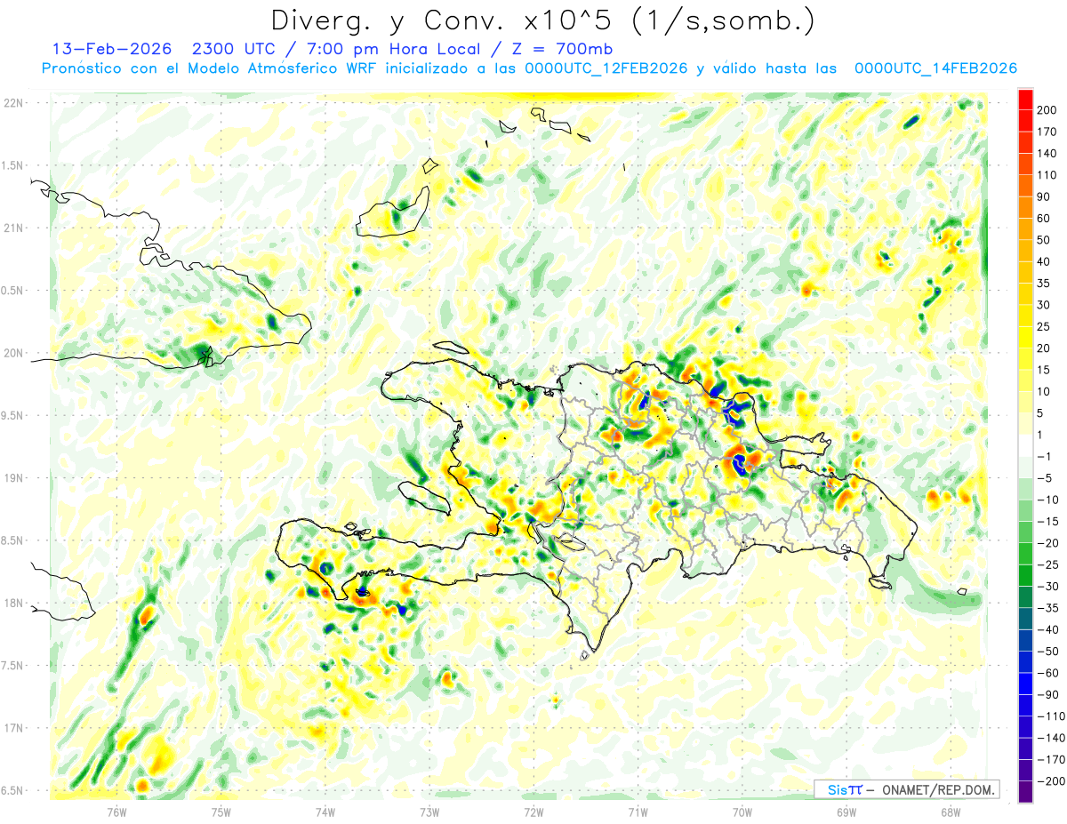This screenshot has height=824, width=1067.
Task: Click the "75W" longitude label
Action: [x=221, y=811]
